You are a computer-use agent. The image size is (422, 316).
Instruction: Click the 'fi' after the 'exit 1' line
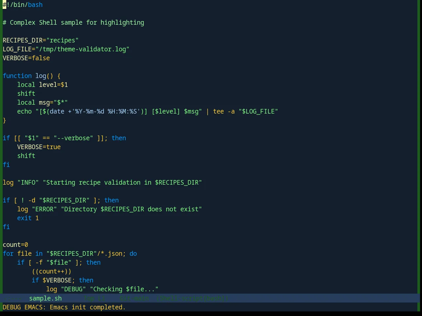[6, 227]
